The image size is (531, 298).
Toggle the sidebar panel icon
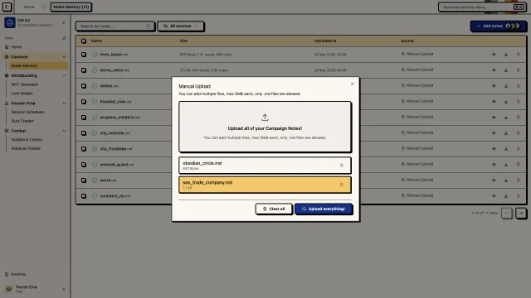(x=7, y=7)
